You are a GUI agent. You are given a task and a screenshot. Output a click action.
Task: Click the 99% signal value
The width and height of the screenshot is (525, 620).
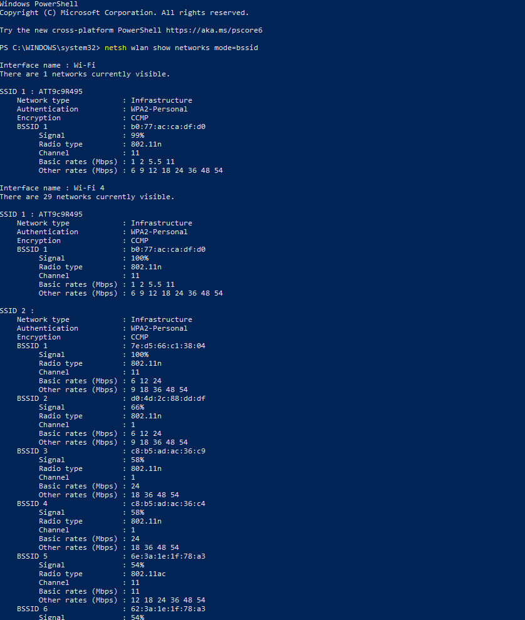pyautogui.click(x=137, y=135)
